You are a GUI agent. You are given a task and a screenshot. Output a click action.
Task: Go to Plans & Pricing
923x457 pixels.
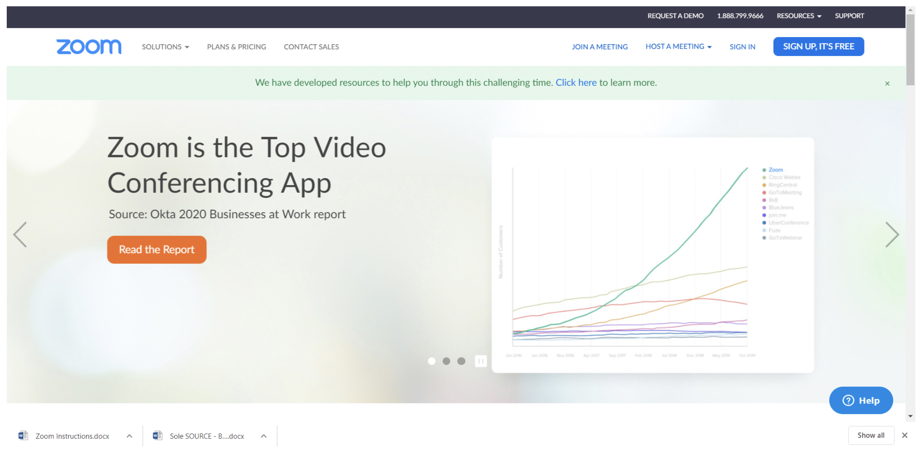(x=237, y=47)
